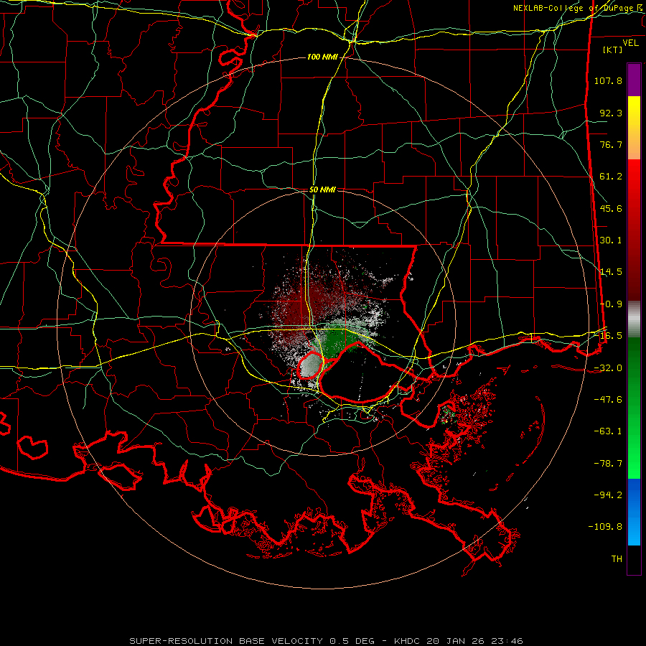Click the [KT] units label
The height and width of the screenshot is (646, 646).
613,50
